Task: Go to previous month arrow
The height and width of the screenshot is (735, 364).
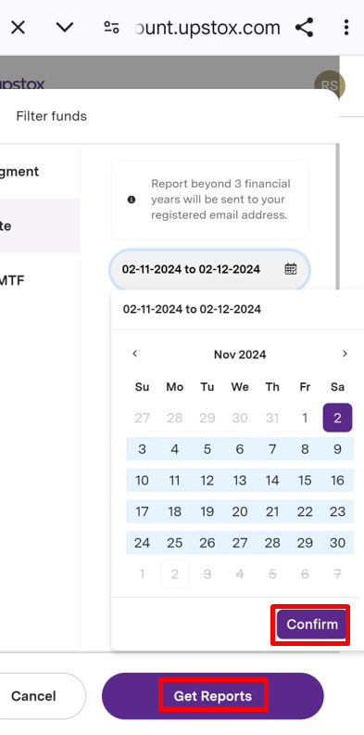Action: [x=134, y=354]
